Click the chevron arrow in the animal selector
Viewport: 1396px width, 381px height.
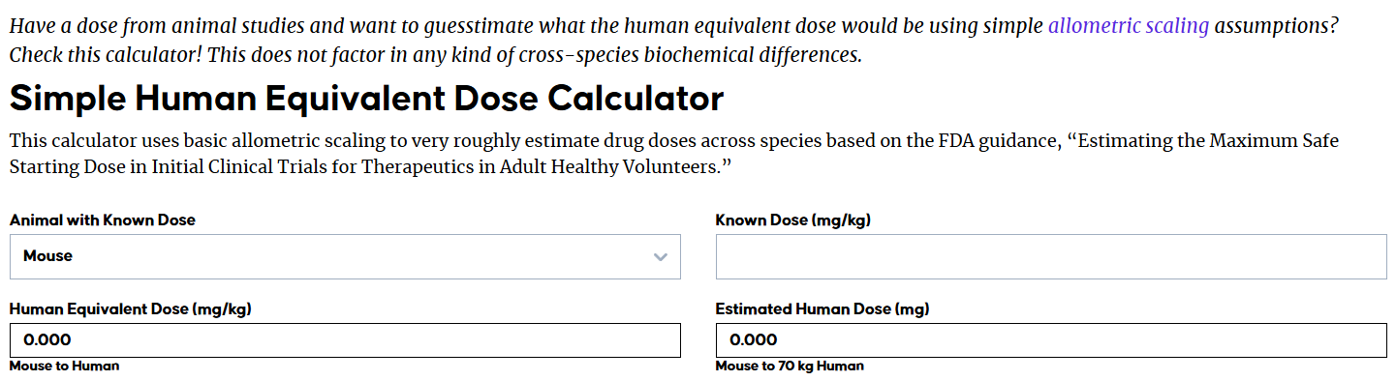(661, 257)
